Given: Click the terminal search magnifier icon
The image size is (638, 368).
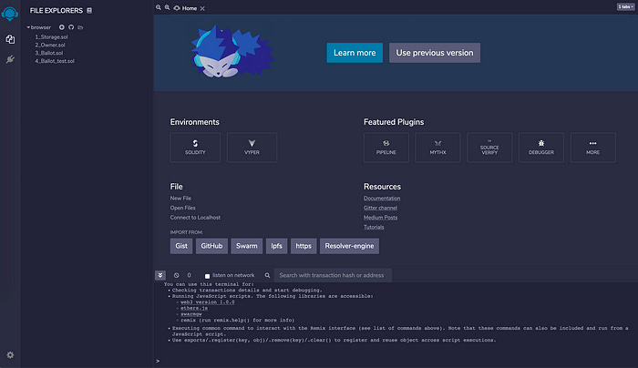Looking at the screenshot, I should tap(267, 275).
